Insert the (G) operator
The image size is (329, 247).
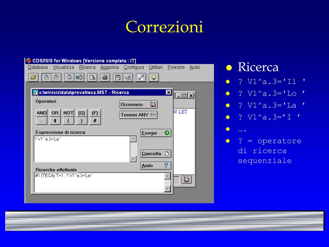82,113
